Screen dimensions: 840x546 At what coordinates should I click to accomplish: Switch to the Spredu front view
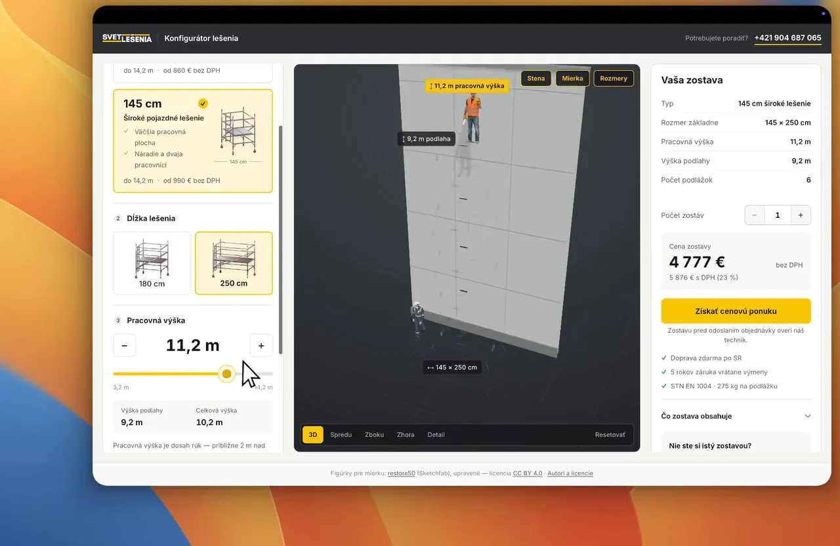click(x=341, y=434)
